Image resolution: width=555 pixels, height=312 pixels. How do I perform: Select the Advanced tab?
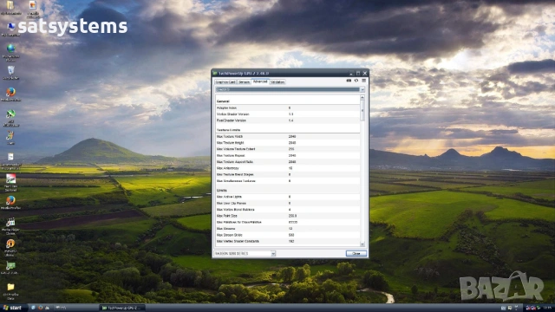coord(260,81)
